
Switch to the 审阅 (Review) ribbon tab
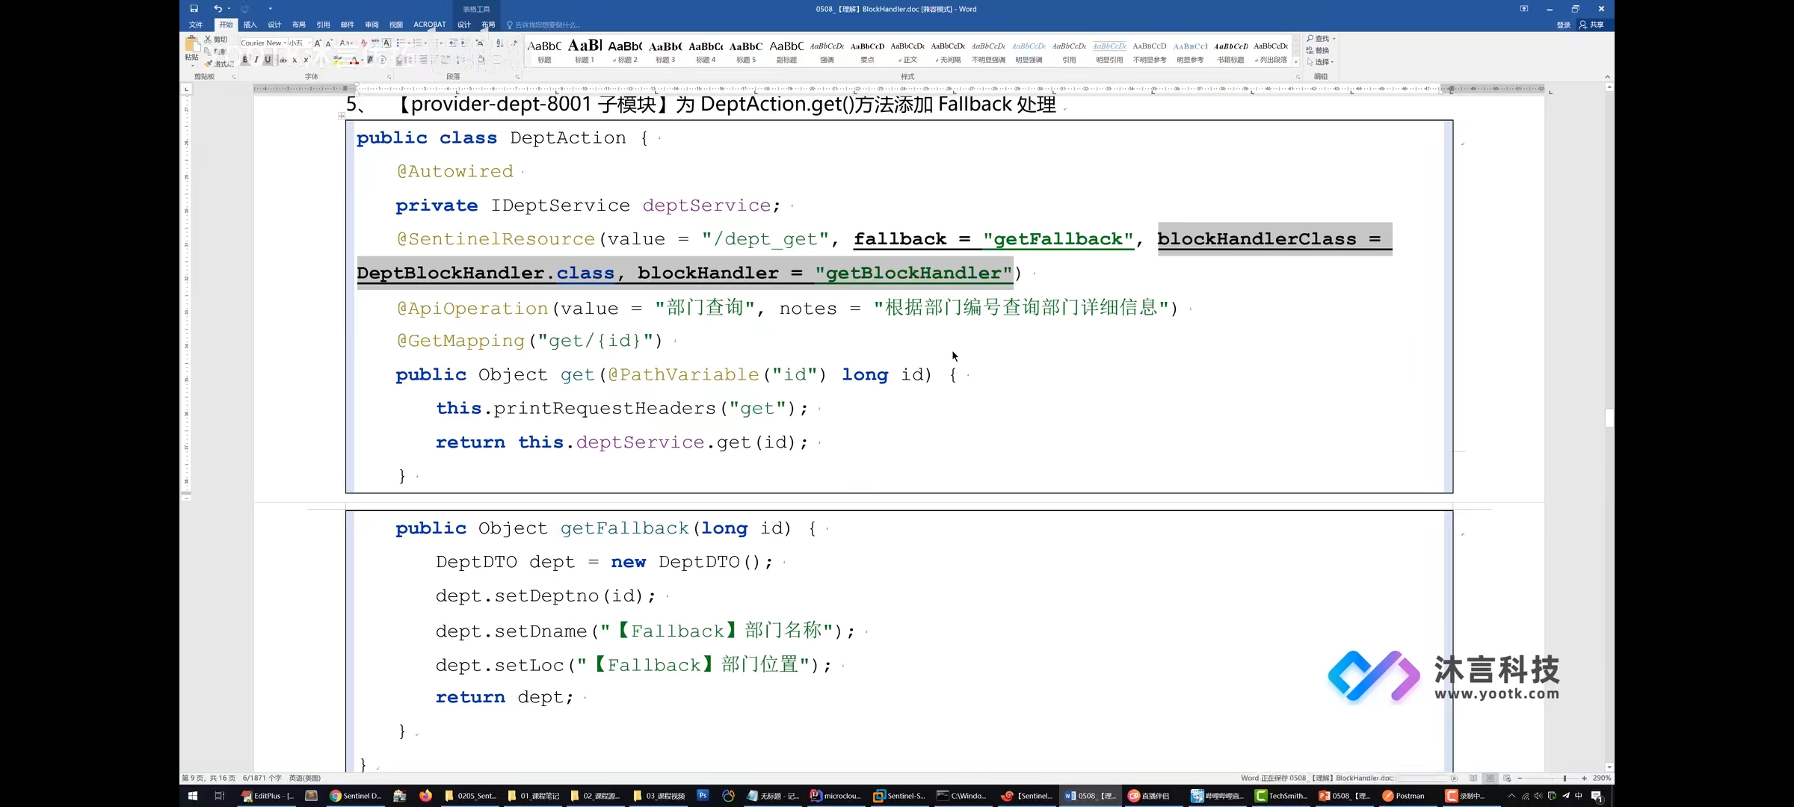click(372, 25)
